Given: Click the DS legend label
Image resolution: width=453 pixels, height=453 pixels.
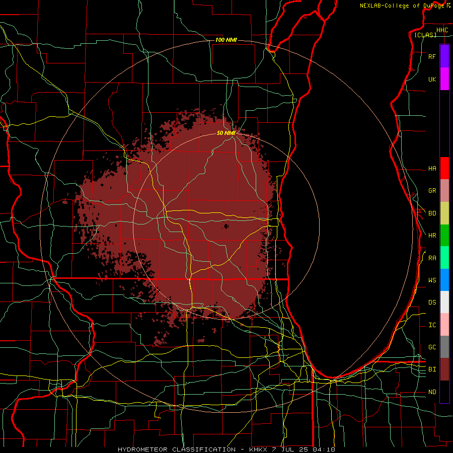Looking at the screenshot, I should [432, 302].
